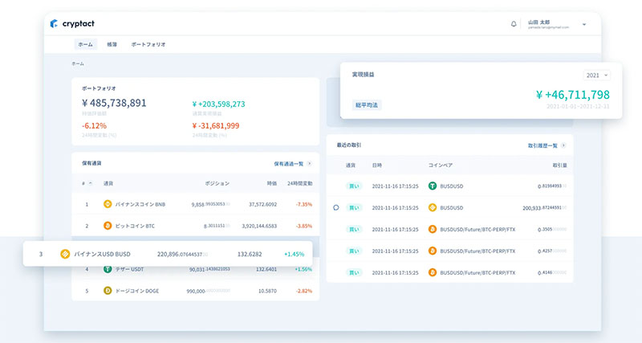
Task: Click the 総平均法 method tag
Action: tap(367, 105)
